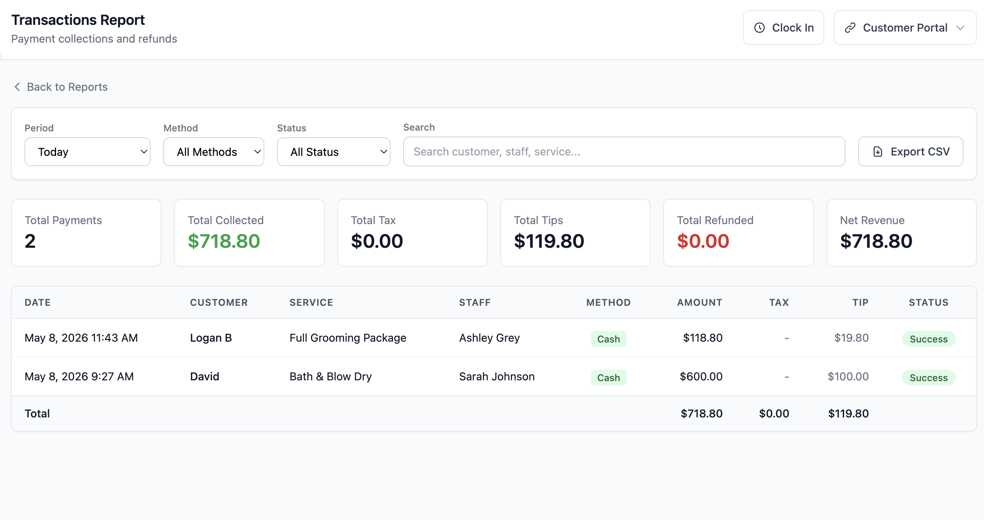Click the STATUS column header
This screenshot has height=520, width=984.
pyautogui.click(x=928, y=302)
